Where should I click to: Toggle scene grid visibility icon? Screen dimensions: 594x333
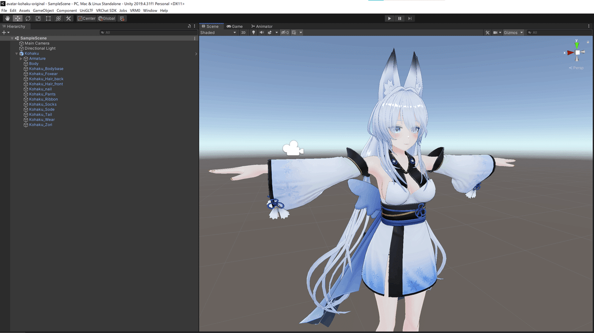294,33
